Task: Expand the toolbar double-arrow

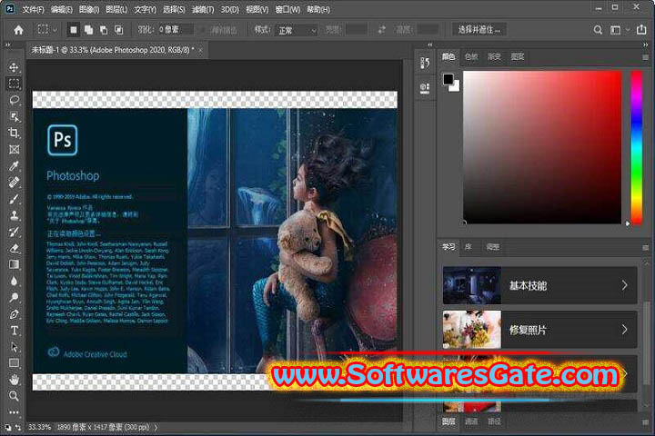Action: pos(7,45)
